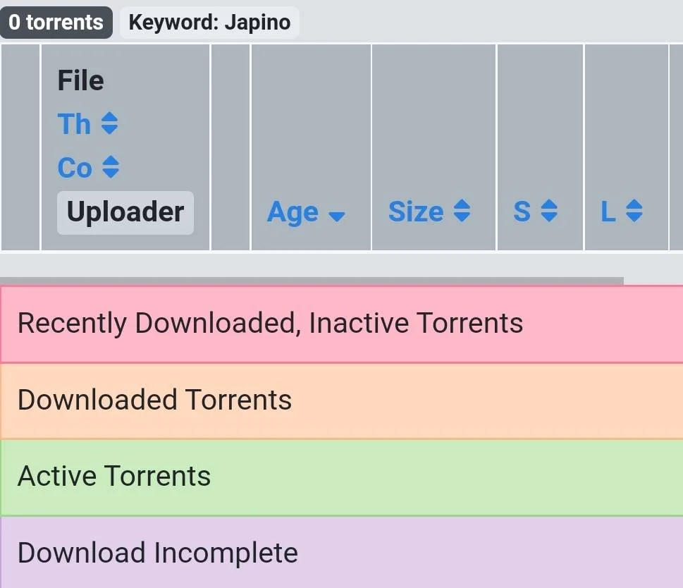Sort by the Th column
This screenshot has height=588, width=683.
(x=87, y=123)
